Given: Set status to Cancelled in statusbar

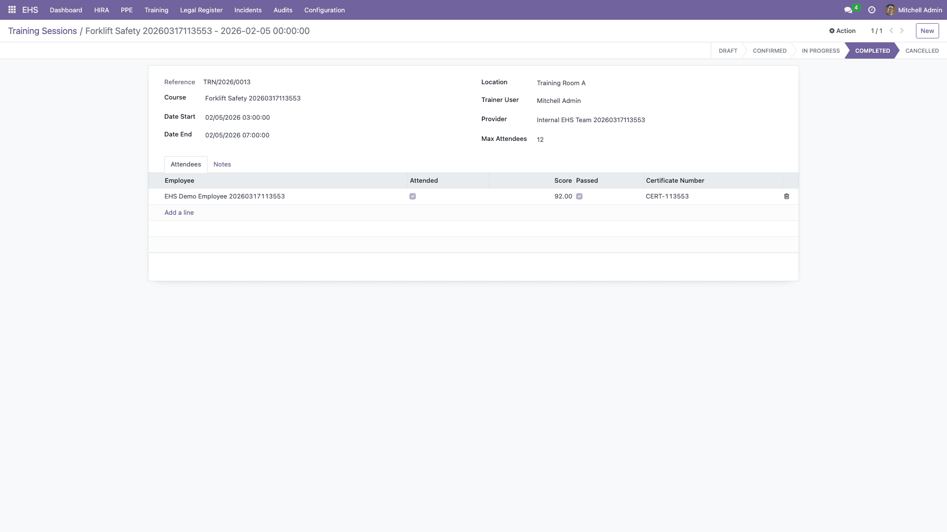Looking at the screenshot, I should pos(921,51).
